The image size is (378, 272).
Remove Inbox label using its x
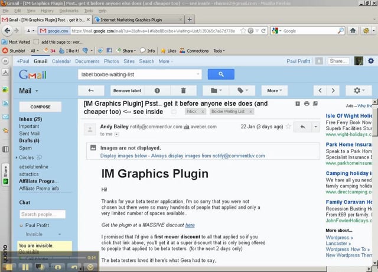[x=204, y=111]
